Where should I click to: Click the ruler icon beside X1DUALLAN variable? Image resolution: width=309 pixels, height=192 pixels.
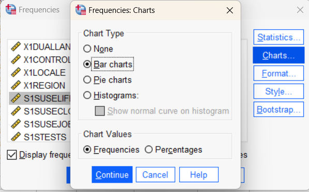point(16,47)
